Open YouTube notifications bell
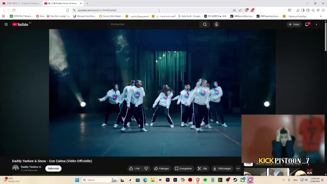The image size is (327, 184). [307, 24]
